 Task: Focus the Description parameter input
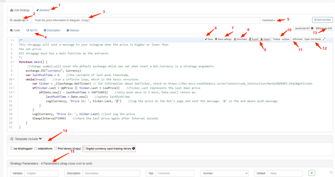click(x=111, y=173)
